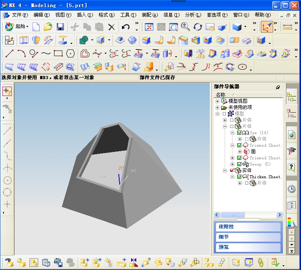Open the 插入(S) menu
301x270 pixels.
tap(85, 15)
